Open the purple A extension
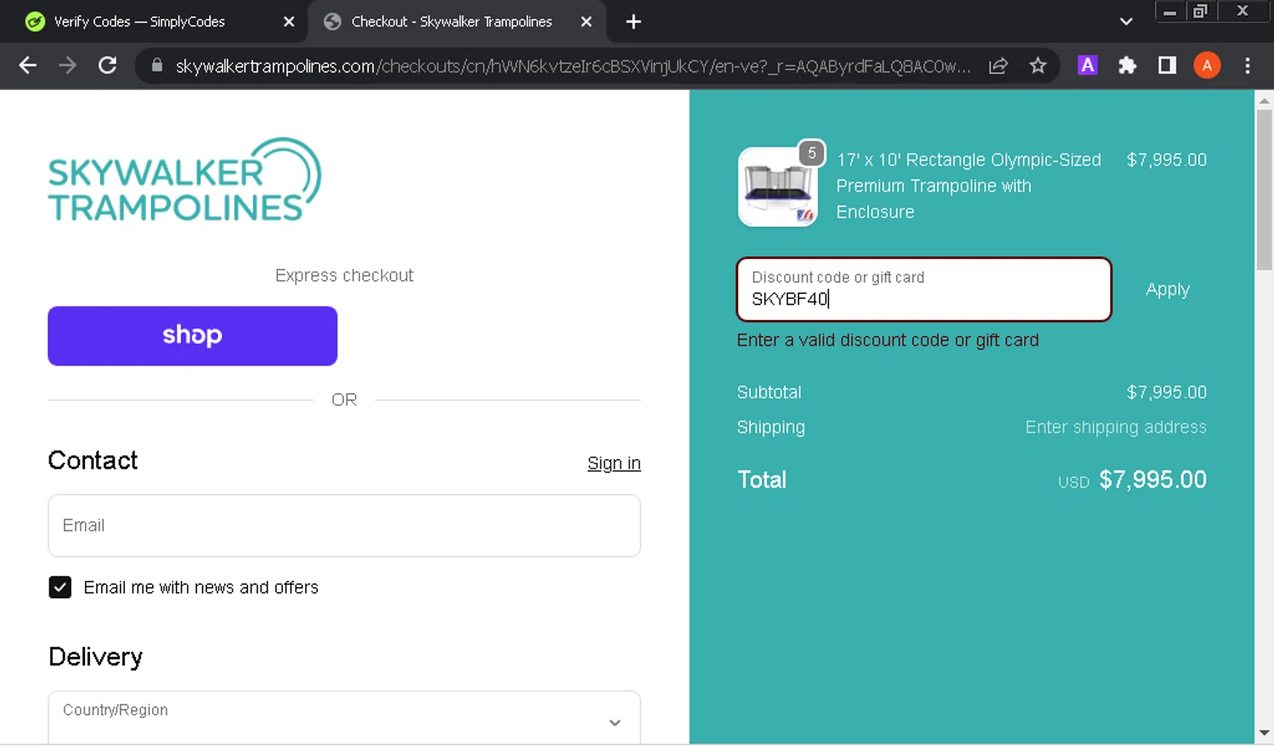The width and height of the screenshot is (1274, 746). pyautogui.click(x=1087, y=65)
